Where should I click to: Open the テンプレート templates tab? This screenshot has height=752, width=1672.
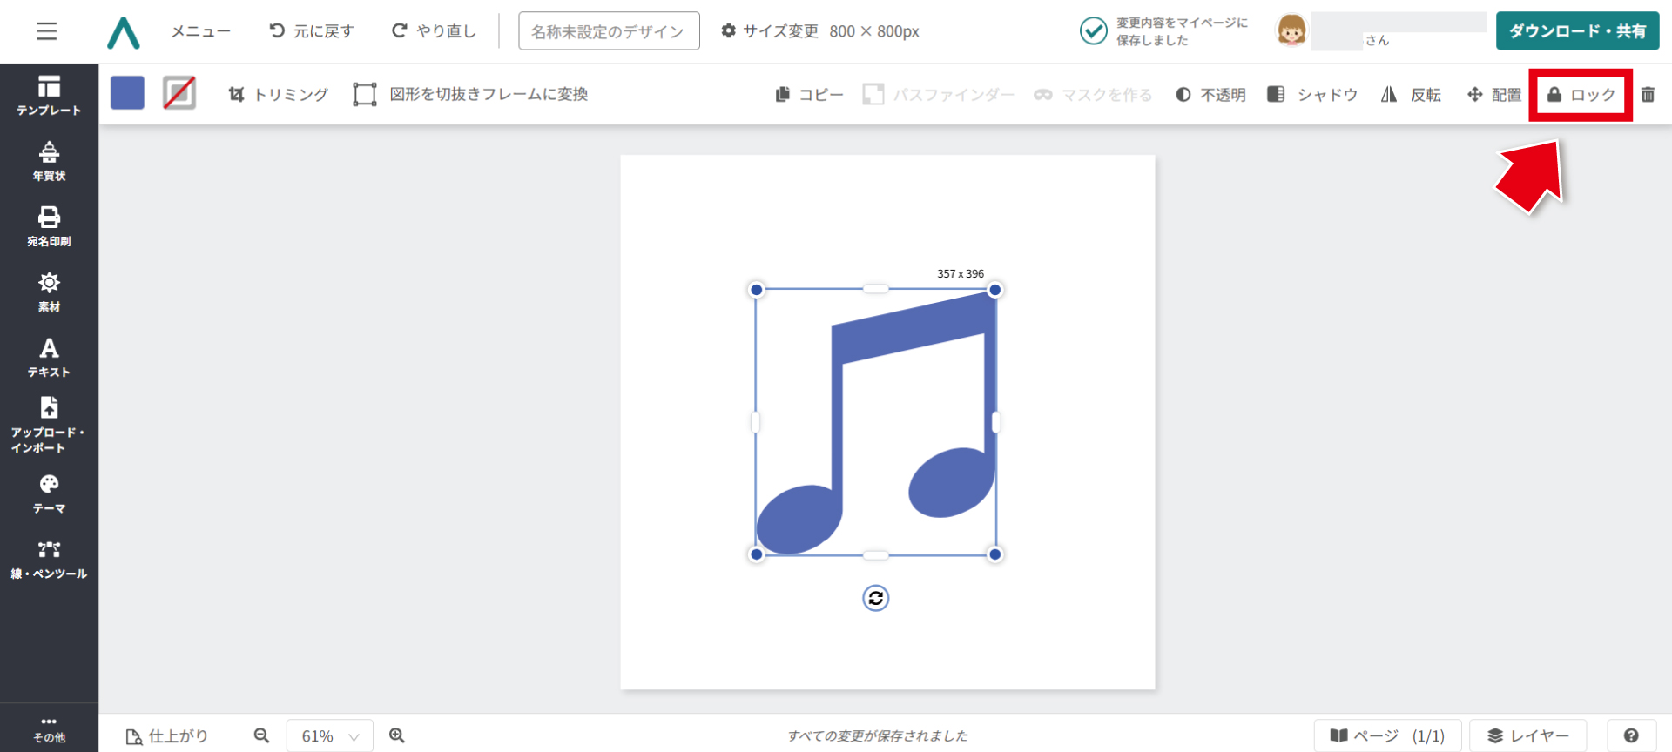tap(49, 95)
